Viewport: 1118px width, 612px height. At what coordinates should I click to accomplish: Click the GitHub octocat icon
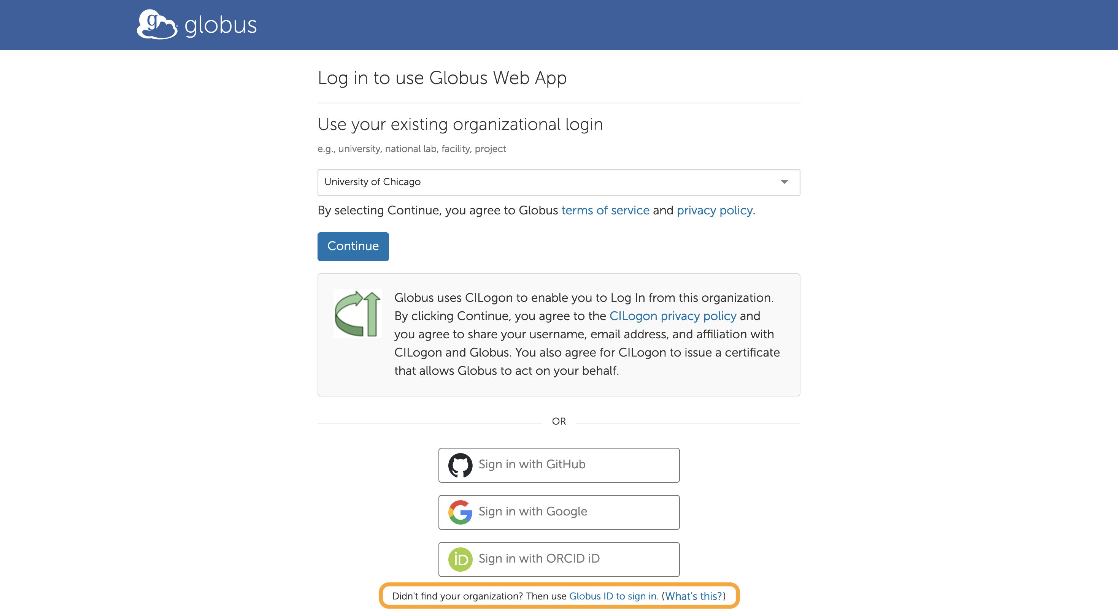[x=460, y=465]
